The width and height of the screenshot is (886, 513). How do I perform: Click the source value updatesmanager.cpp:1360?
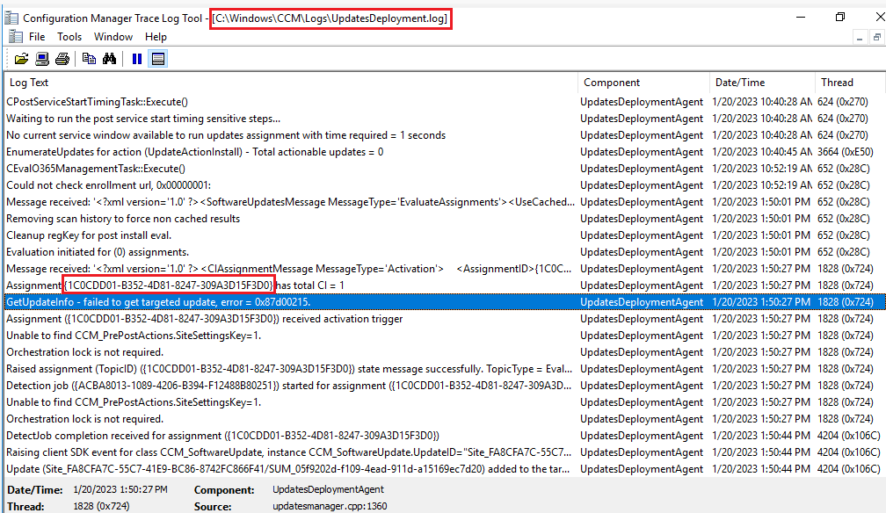(330, 506)
